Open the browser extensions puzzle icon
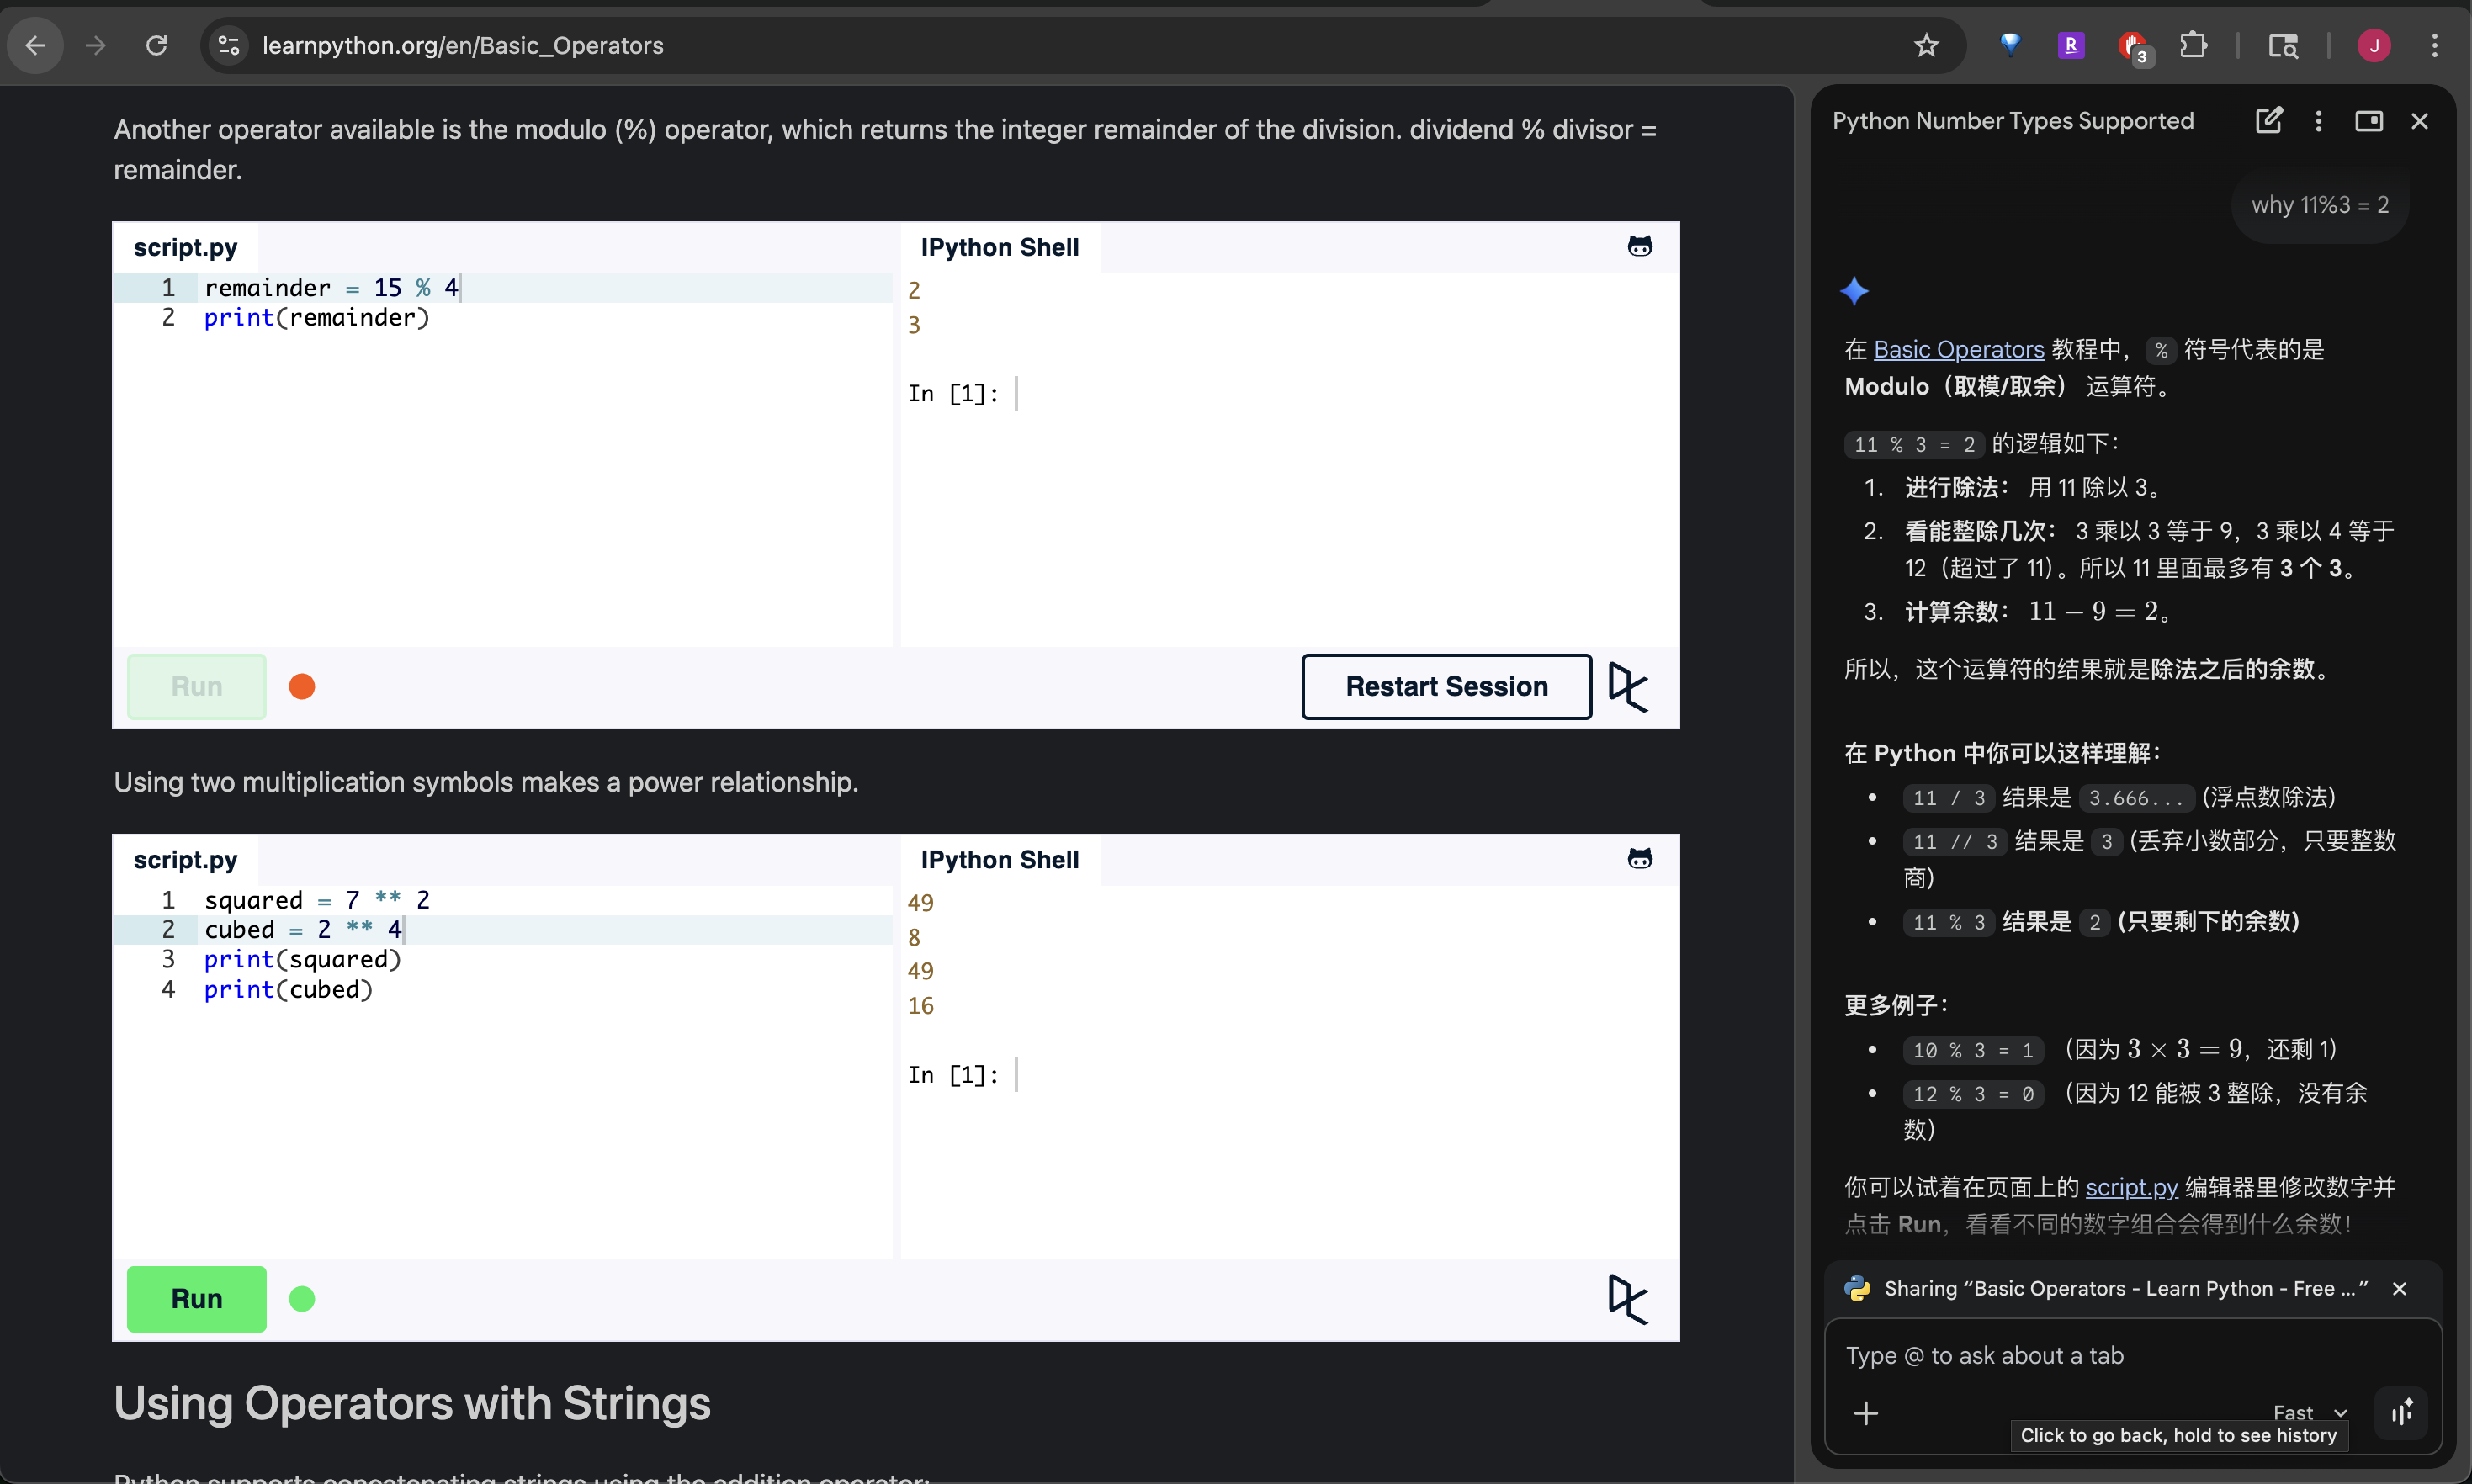Screen dimensions: 2472x1484 tap(2193, 45)
